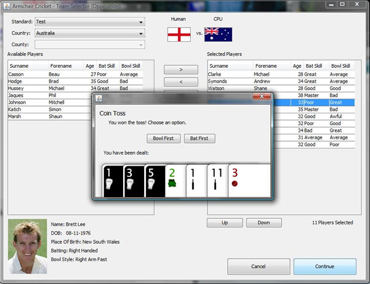Select the bat card numbered 11

[217, 181]
